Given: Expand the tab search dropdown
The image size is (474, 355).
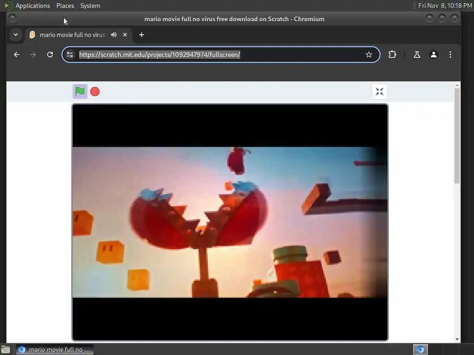Looking at the screenshot, I should [16, 35].
